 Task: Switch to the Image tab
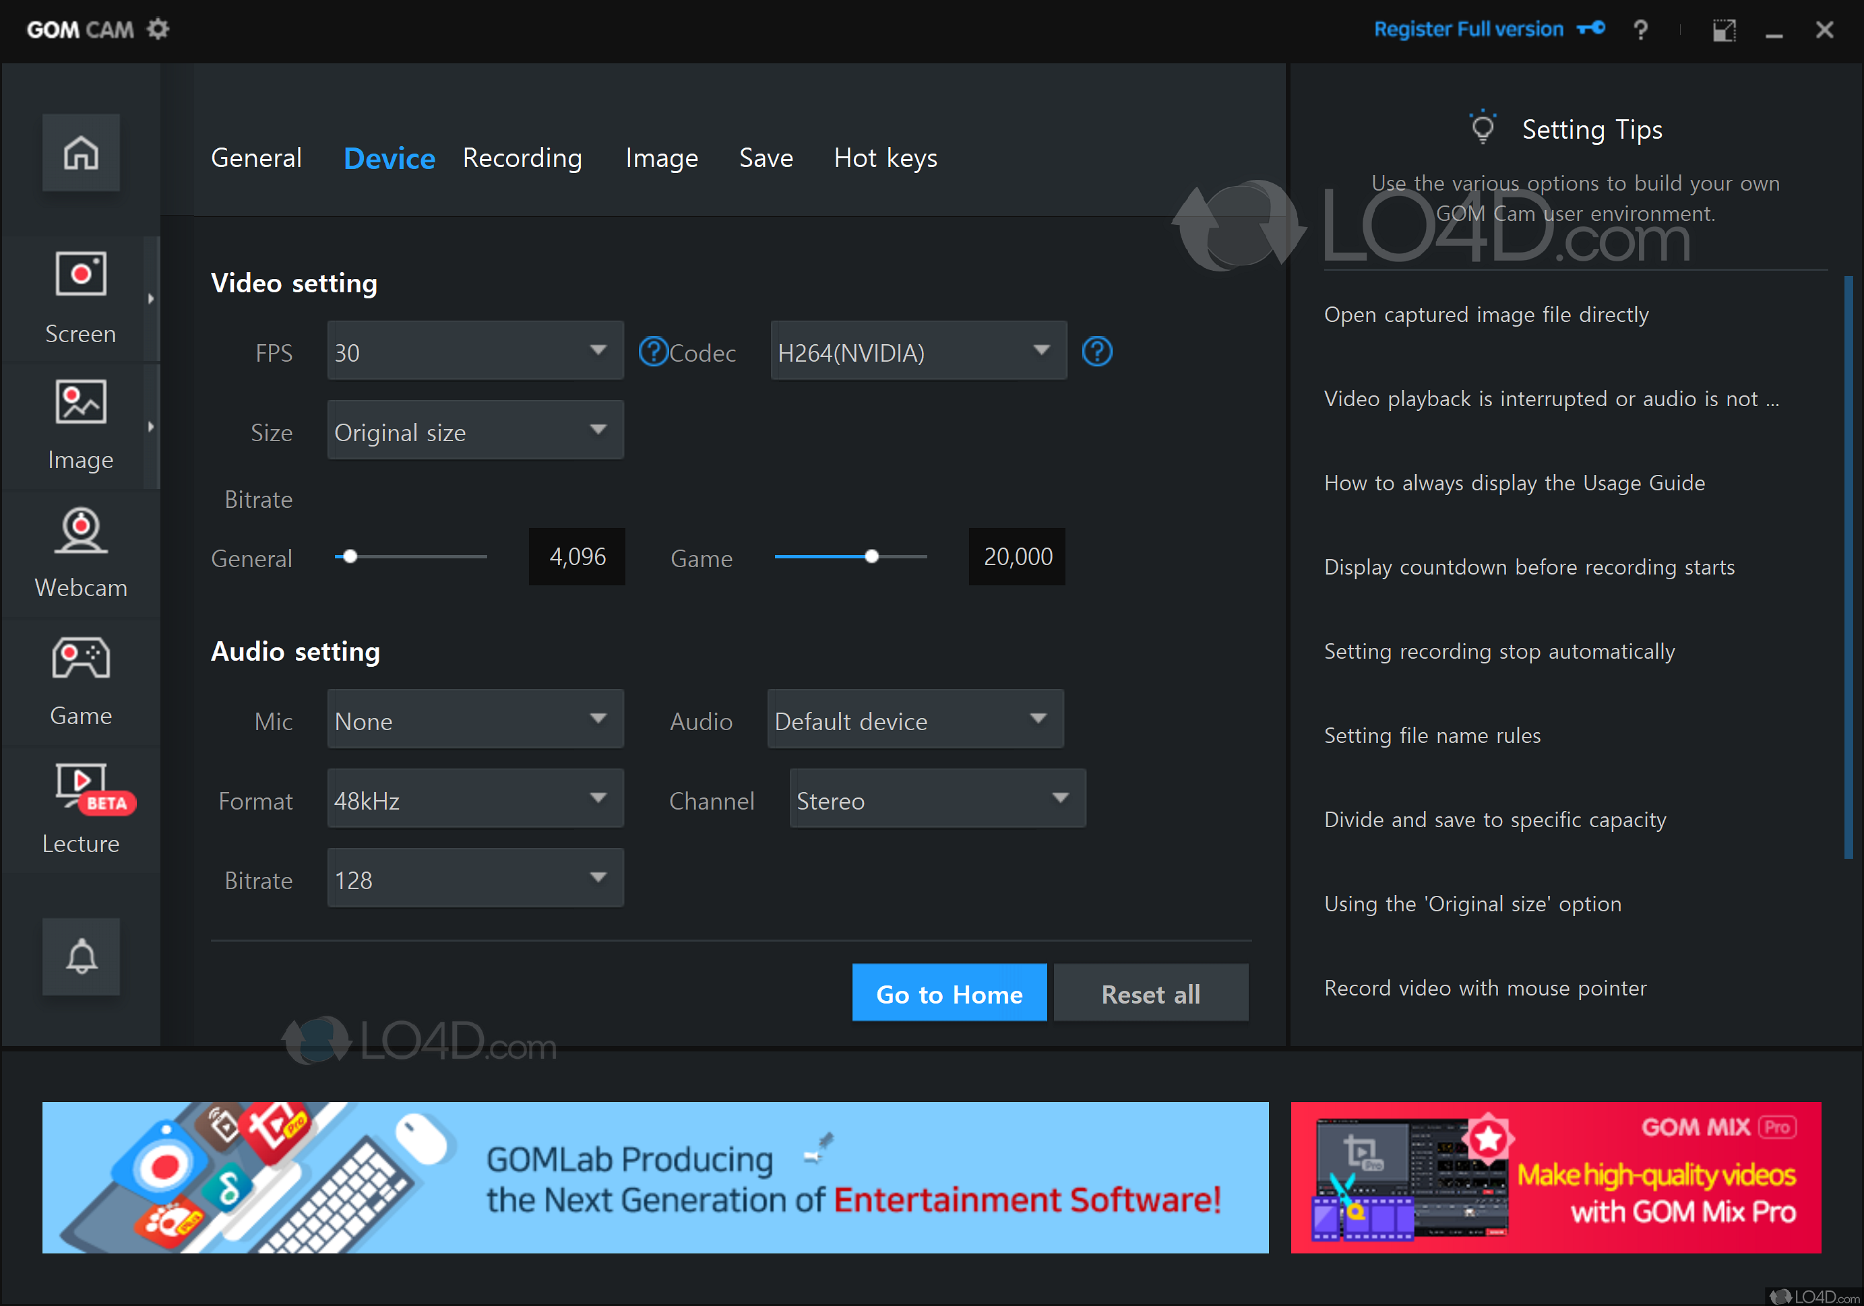[662, 158]
